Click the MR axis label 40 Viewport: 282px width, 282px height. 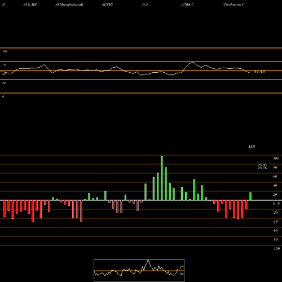coord(275,186)
